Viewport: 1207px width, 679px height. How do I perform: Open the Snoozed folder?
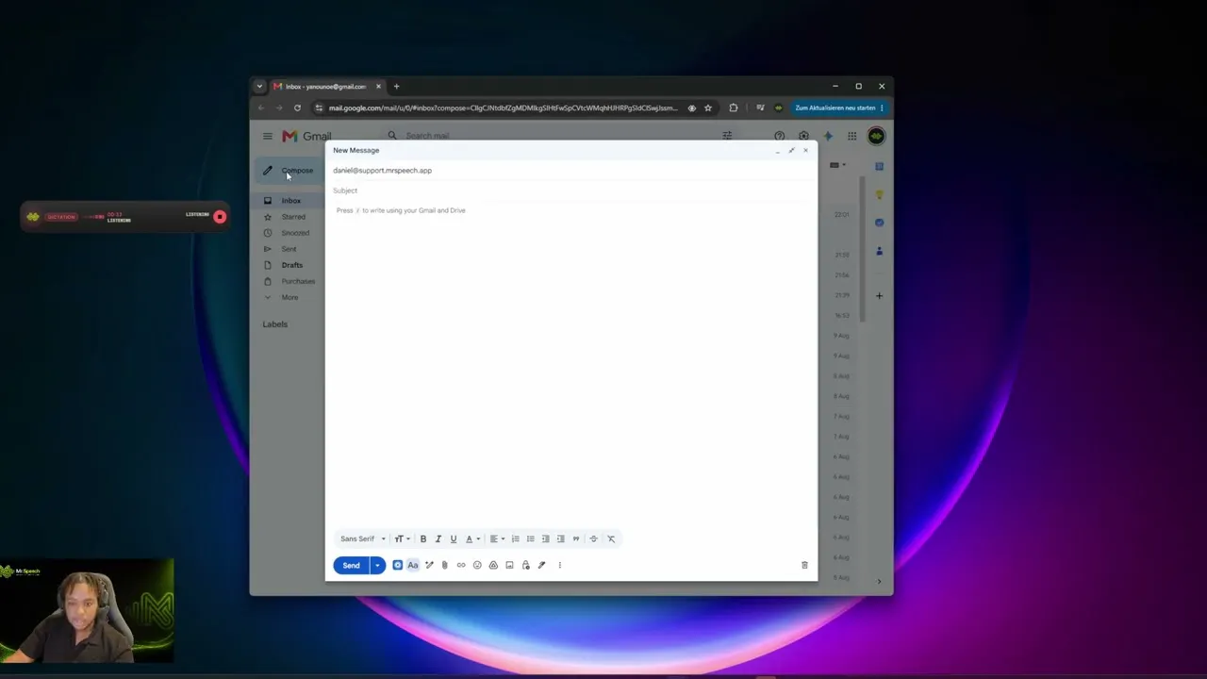[294, 233]
